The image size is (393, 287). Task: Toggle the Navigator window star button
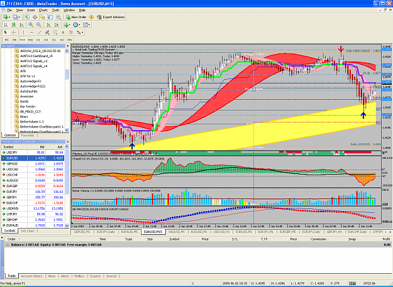pyautogui.click(x=43, y=17)
